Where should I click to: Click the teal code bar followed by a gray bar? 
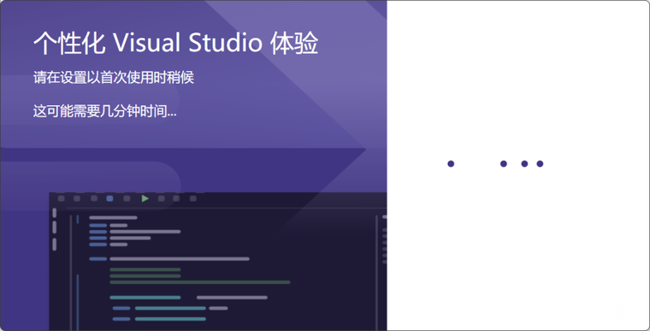(145, 298)
